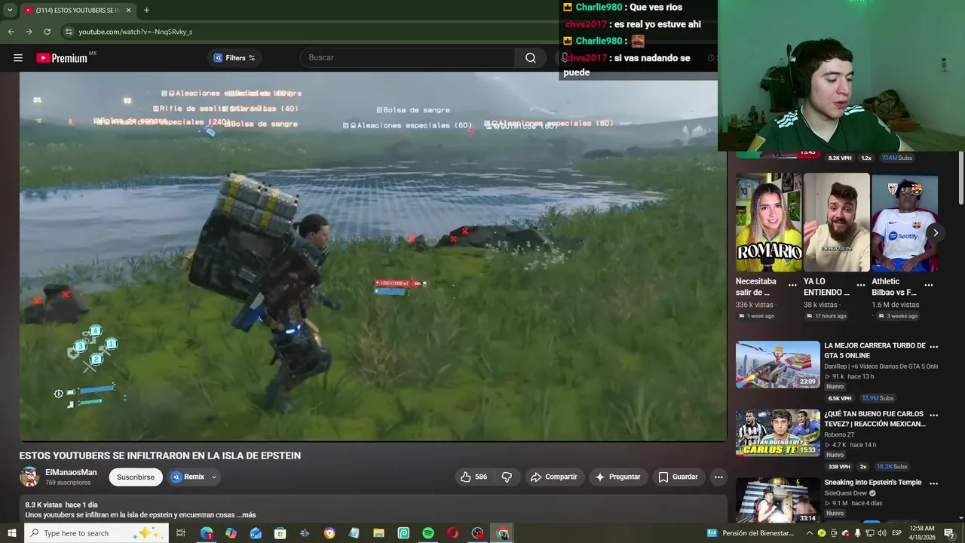
Task: Focus Windows taskbar search box
Action: coord(96,533)
